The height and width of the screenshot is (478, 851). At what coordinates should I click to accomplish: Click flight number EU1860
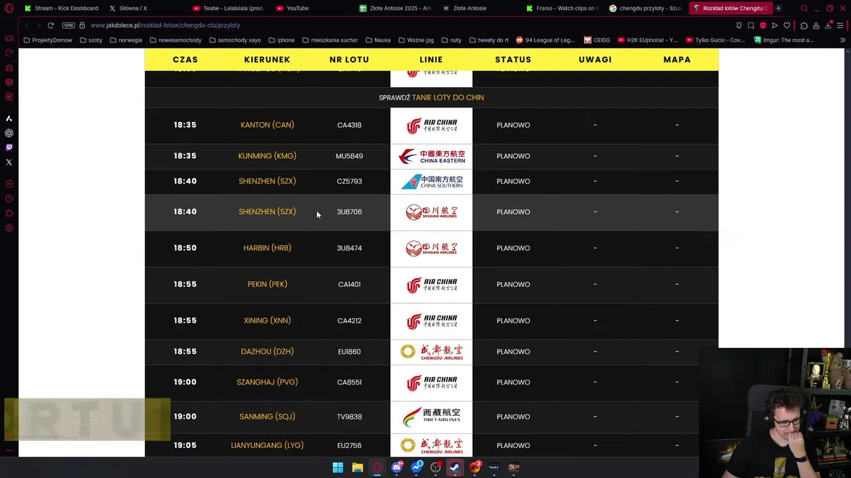tap(349, 352)
